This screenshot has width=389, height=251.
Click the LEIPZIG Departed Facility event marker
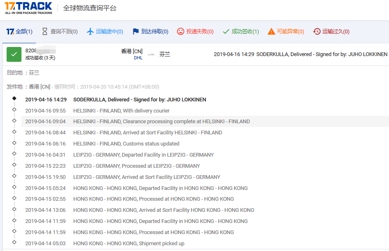[x=14, y=154]
